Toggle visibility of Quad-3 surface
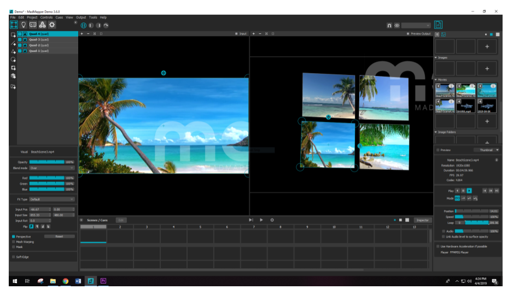 point(20,39)
